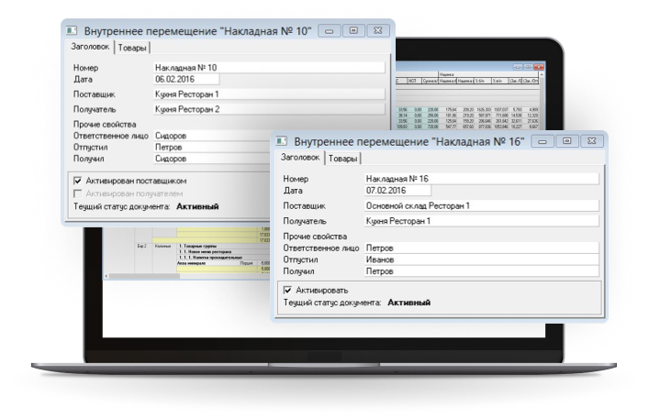Close the Накладная № 16 window
The height and width of the screenshot is (419, 649).
[x=591, y=141]
